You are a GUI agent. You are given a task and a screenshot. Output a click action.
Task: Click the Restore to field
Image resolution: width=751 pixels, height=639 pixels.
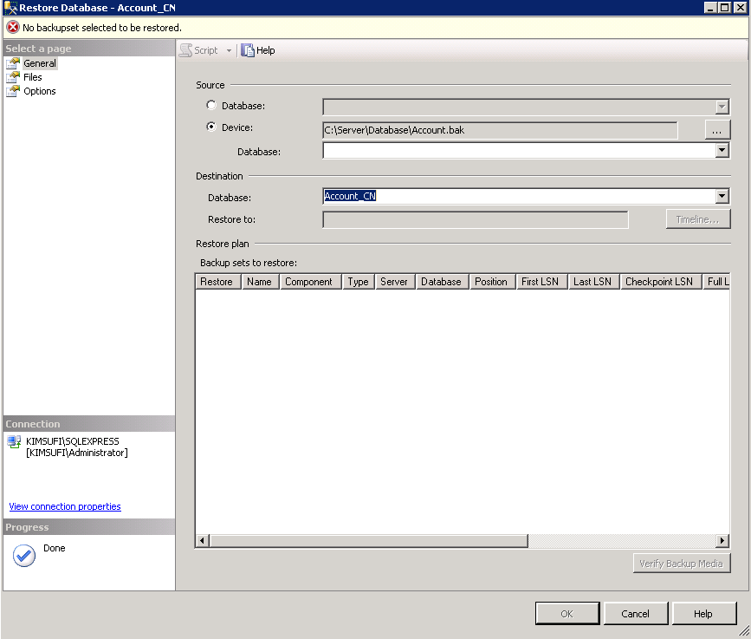tap(476, 219)
